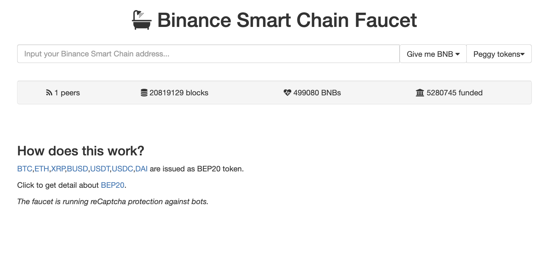Click the 499080 BNBs status text
Viewport: 554px width, 262px height.
(x=317, y=93)
